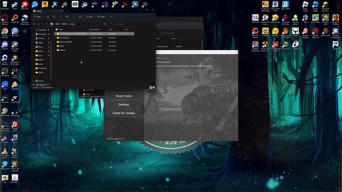This screenshot has width=342, height=192.
Task: Open the People Playground shortcut
Action: pyautogui.click(x=336, y=33)
